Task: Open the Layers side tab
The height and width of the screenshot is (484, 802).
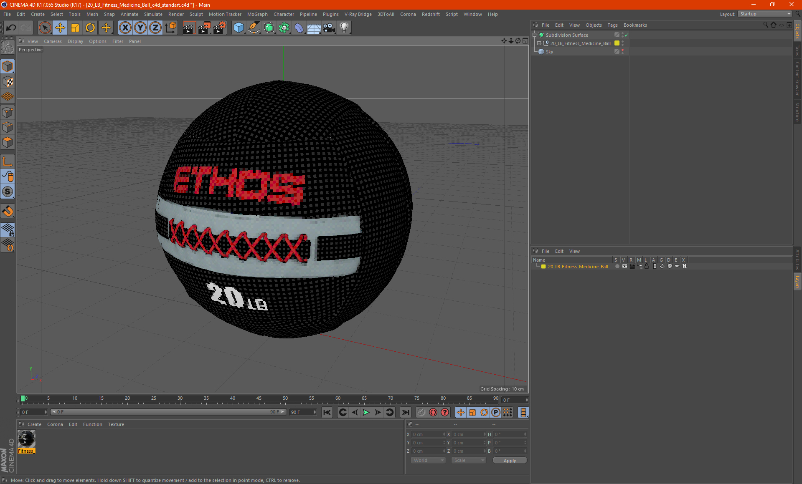Action: tap(797, 282)
